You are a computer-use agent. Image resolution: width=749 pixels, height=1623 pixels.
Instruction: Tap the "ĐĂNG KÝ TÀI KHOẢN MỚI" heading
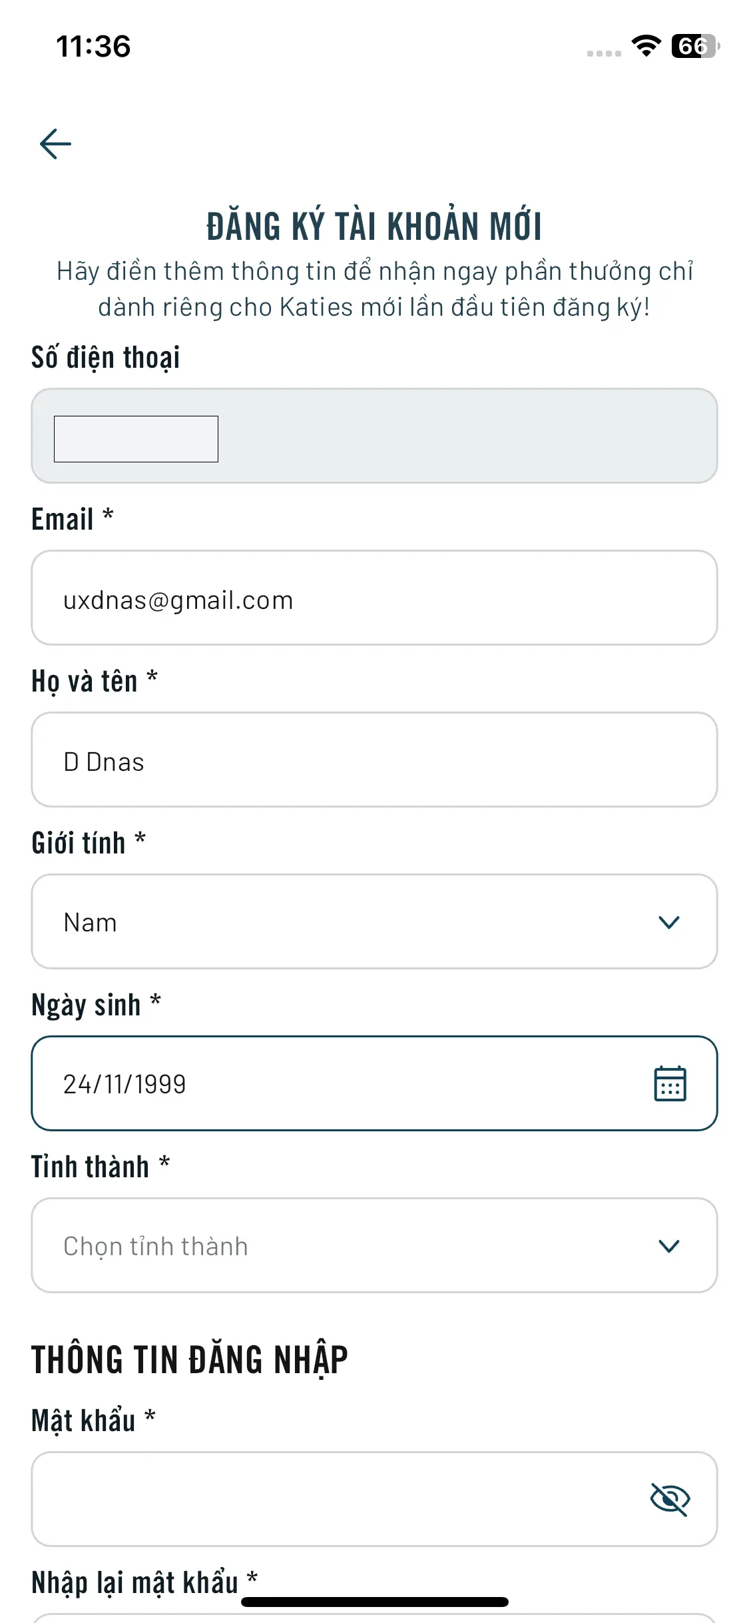pos(374,227)
